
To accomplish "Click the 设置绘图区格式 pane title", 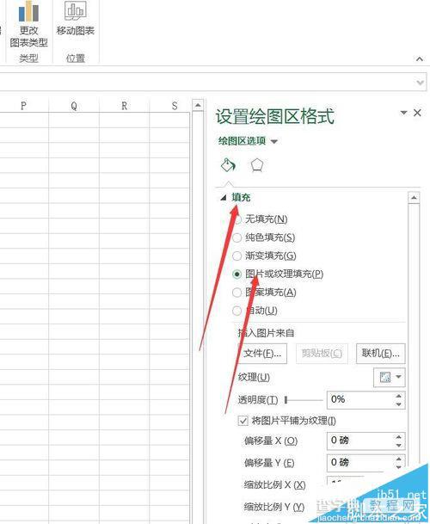I will click(x=274, y=116).
